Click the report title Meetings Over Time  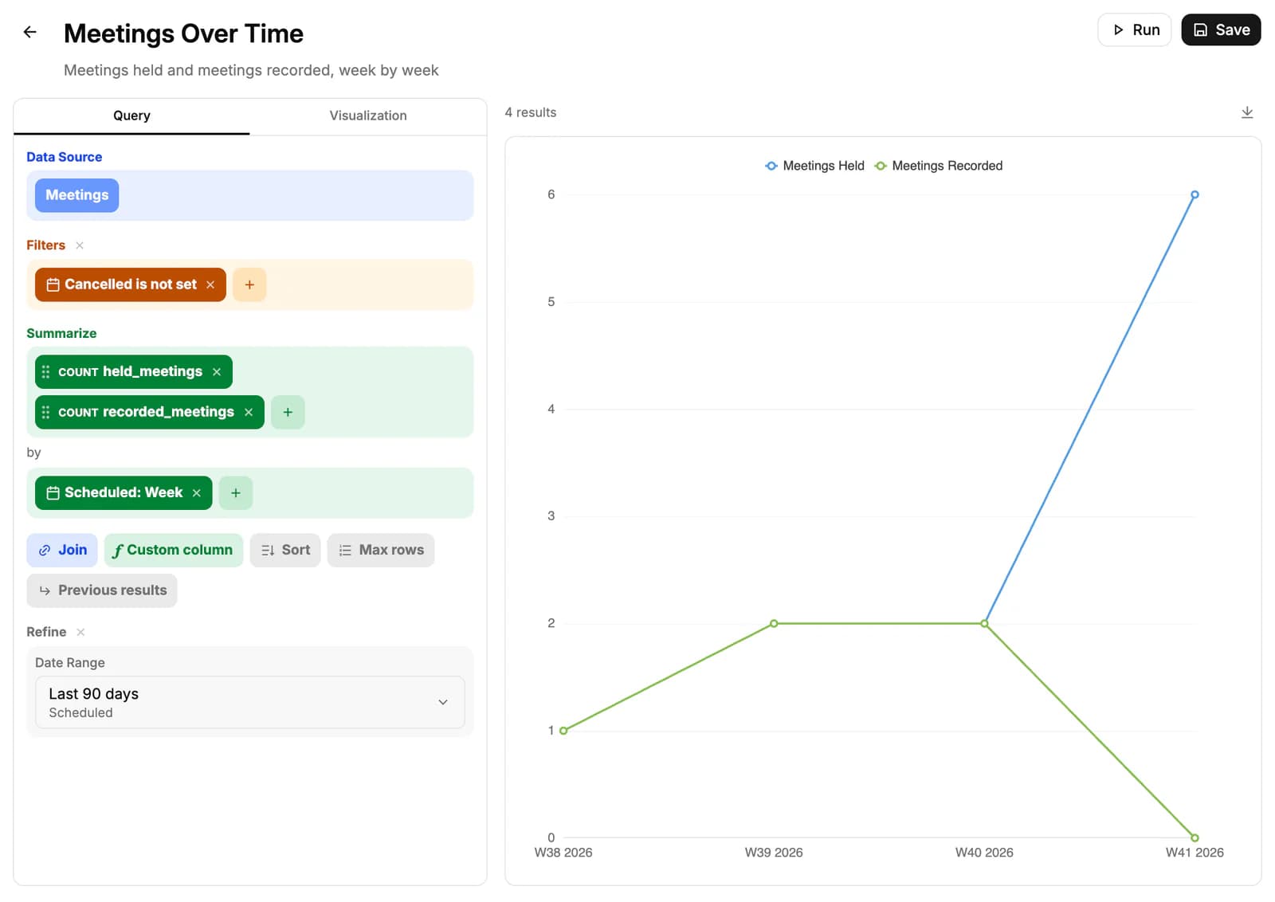click(x=183, y=33)
